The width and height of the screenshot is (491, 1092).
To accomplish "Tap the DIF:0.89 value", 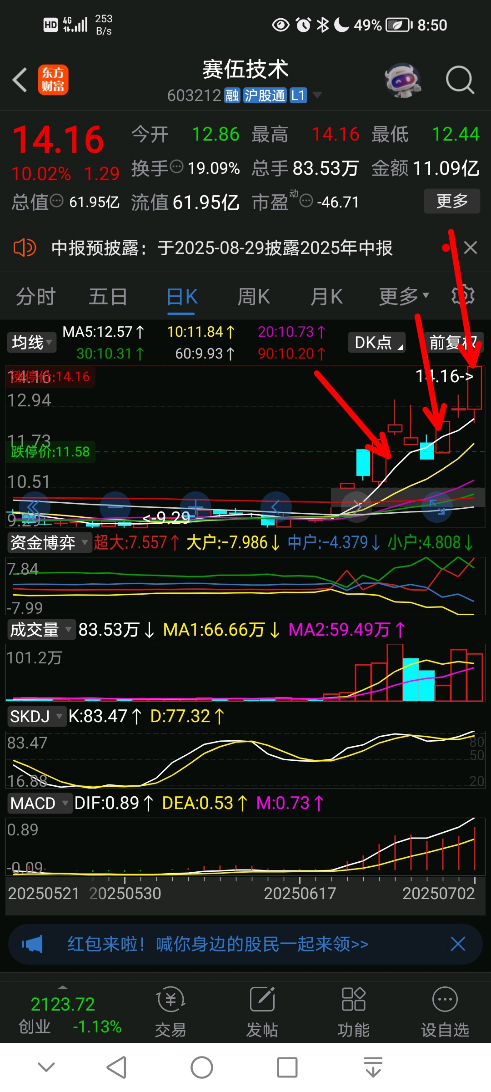I will [114, 803].
